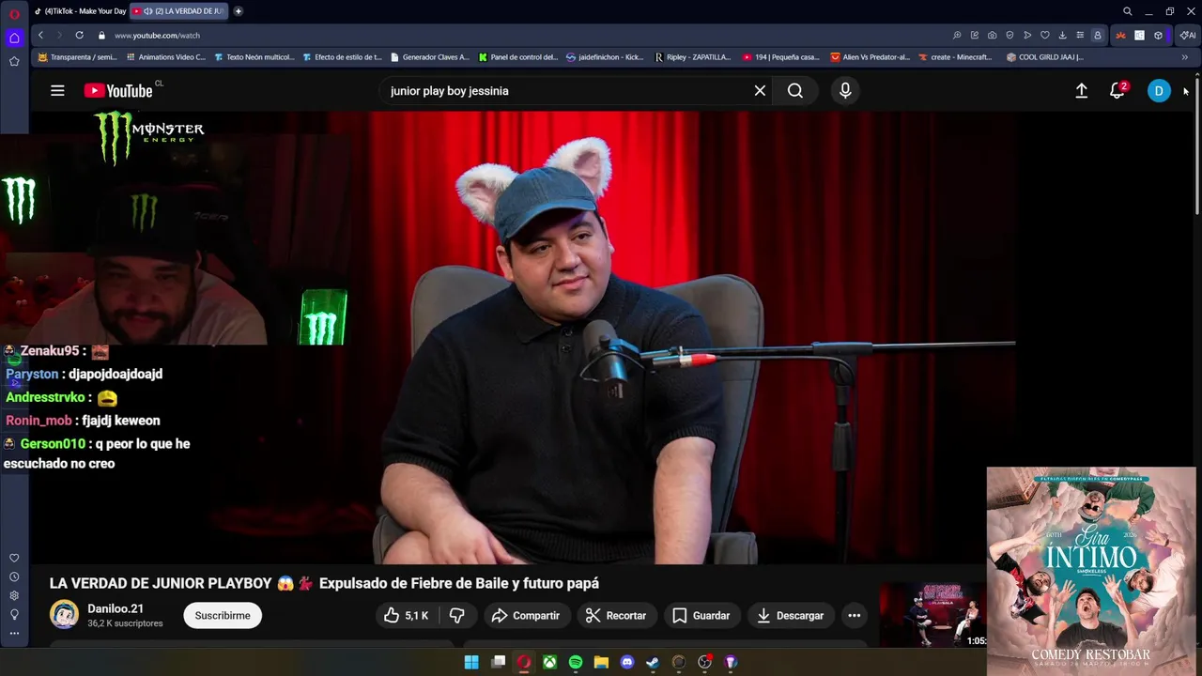
Task: Start voice search with the microphone
Action: tap(845, 91)
